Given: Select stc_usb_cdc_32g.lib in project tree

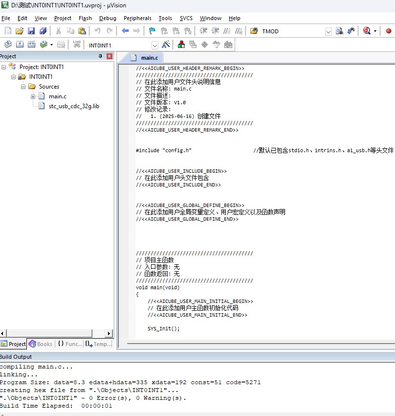Looking at the screenshot, I should (74, 106).
